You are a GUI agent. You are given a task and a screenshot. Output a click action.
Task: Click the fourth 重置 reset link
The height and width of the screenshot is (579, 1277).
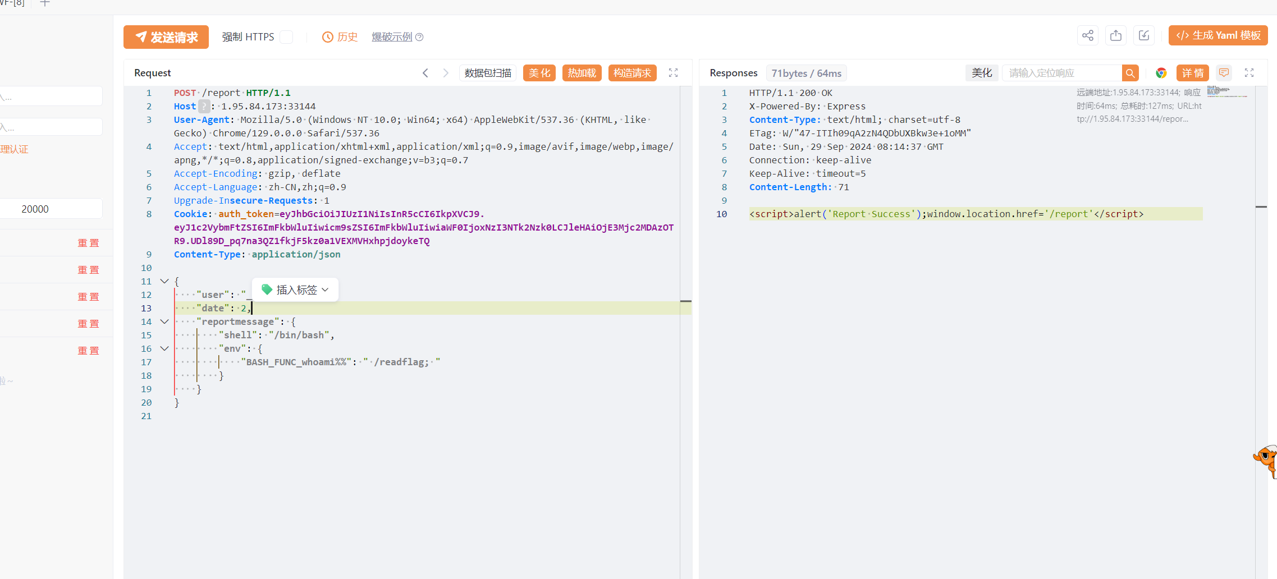click(88, 324)
